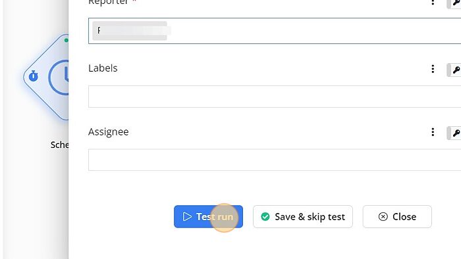
Task: Click the circled X icon in Close button
Action: 383,216
